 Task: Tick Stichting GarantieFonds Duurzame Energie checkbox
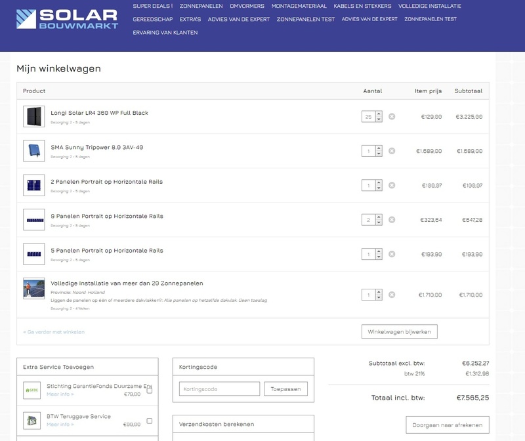pyautogui.click(x=150, y=390)
